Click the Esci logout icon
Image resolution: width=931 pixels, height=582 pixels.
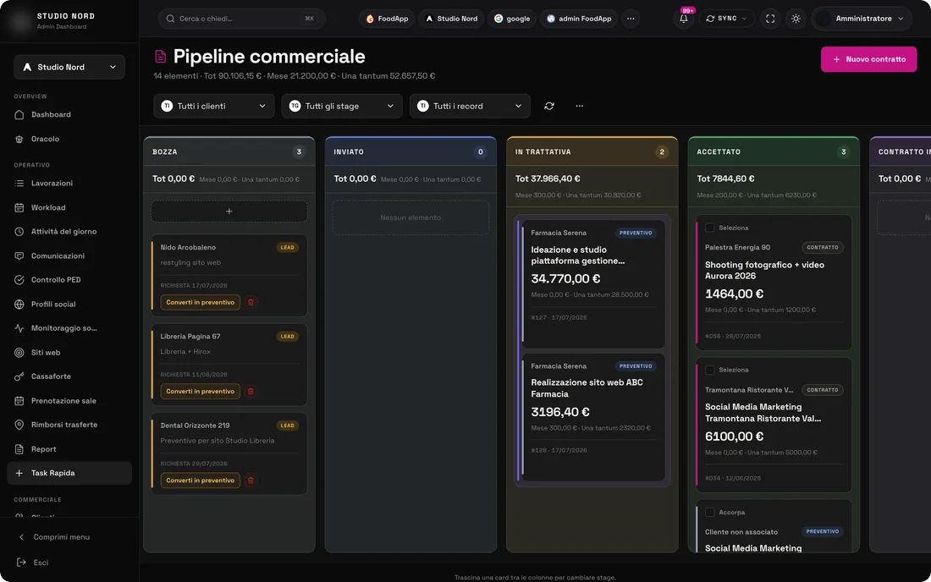tap(21, 563)
